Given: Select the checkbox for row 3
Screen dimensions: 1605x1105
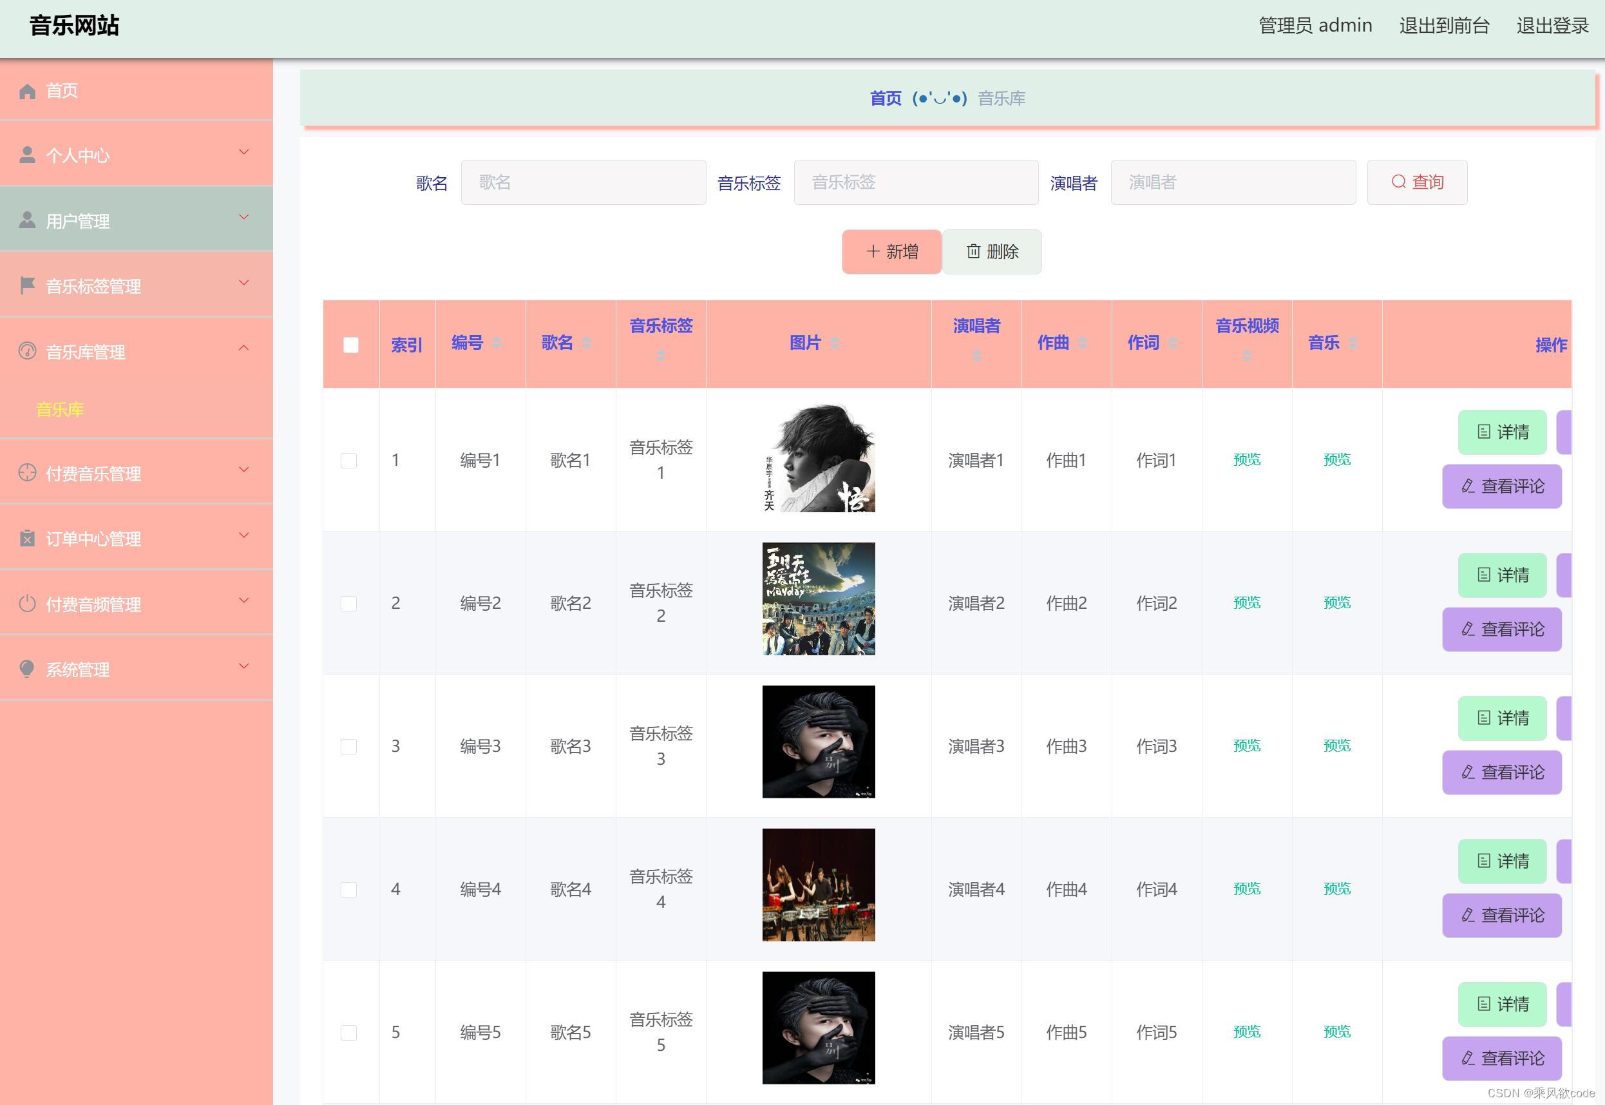Looking at the screenshot, I should pyautogui.click(x=349, y=746).
